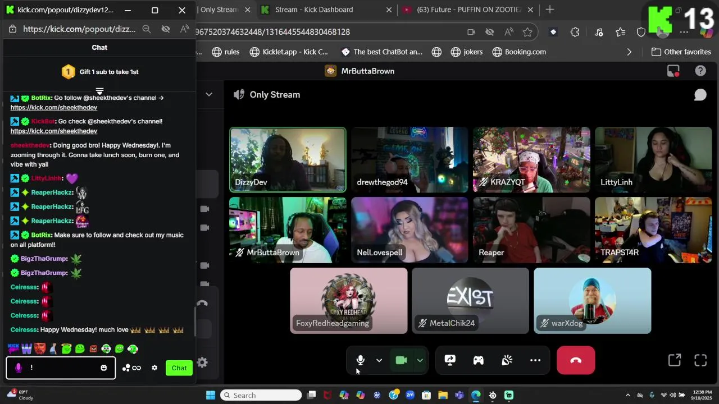Select DizzyDev's video tile

288,160
